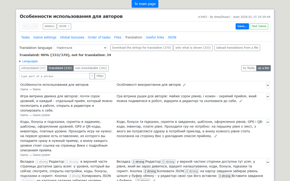The height and width of the screenshot is (181, 290).
Task: Expand chevron on 'Гра-вітрина рушія' row
Action: click(268, 97)
